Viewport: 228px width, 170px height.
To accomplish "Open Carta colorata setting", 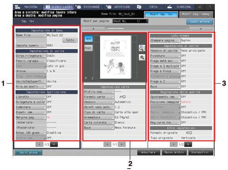I will (x=99, y=123).
